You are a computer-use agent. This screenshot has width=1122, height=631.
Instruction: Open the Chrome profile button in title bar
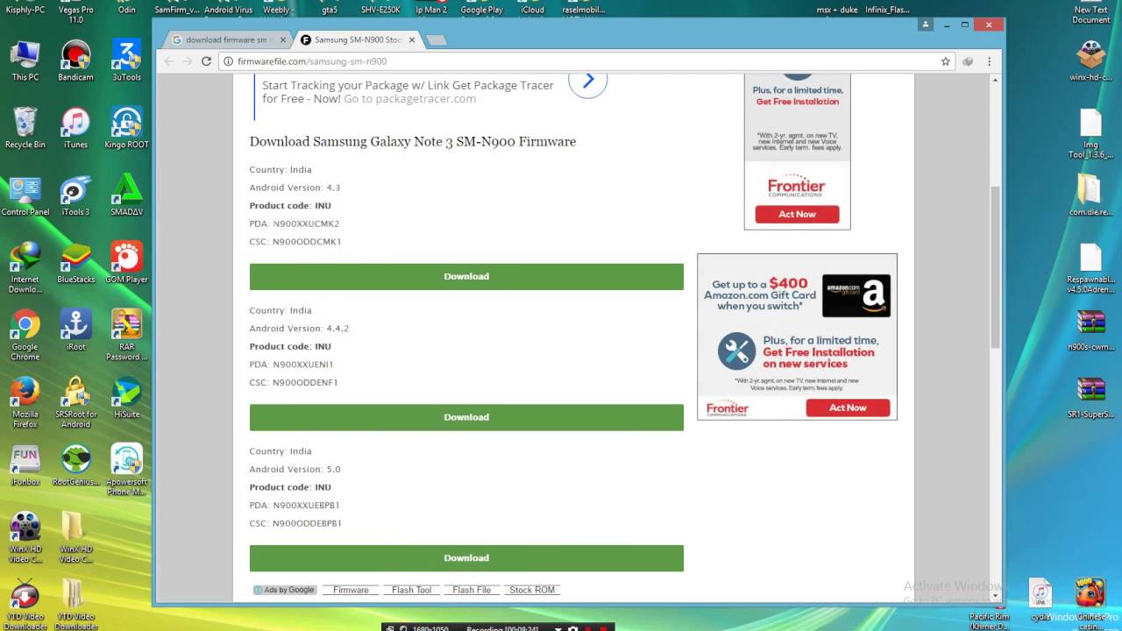pos(926,25)
